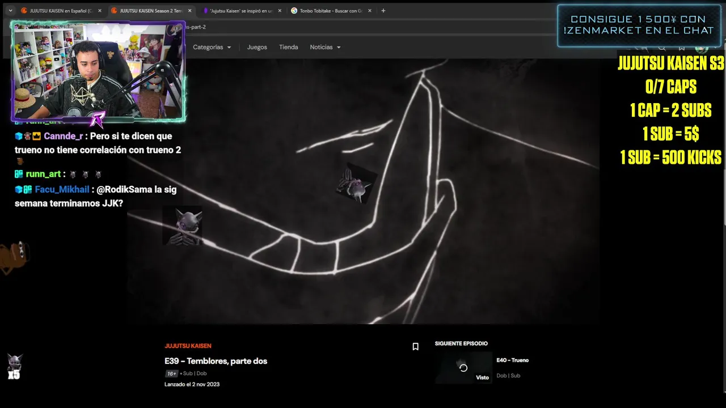Expand the Noticias dropdown menu
Image resolution: width=726 pixels, height=408 pixels.
pos(325,47)
